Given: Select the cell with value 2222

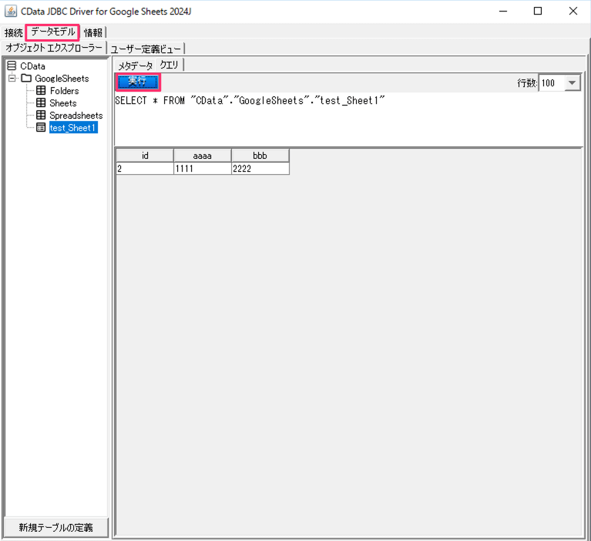Looking at the screenshot, I should [260, 169].
